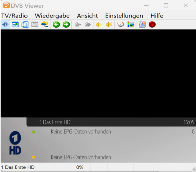This screenshot has width=196, height=172.
Task: Click the Das Erste HD channel logo
Action: (15, 143)
